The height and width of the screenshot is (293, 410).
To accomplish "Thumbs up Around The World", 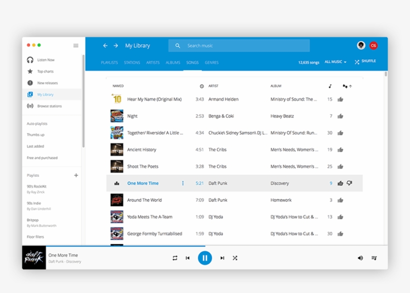I will (x=340, y=200).
